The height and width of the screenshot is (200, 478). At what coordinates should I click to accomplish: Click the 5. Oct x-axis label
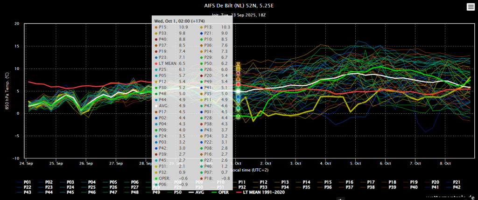[x=355, y=164]
